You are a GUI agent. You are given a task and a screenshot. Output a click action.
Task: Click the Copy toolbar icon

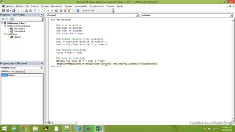pos(22,11)
